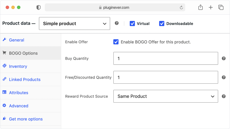Open the Share menu icon in Safari
Viewport: 230px width, 129px height.
point(201,7)
